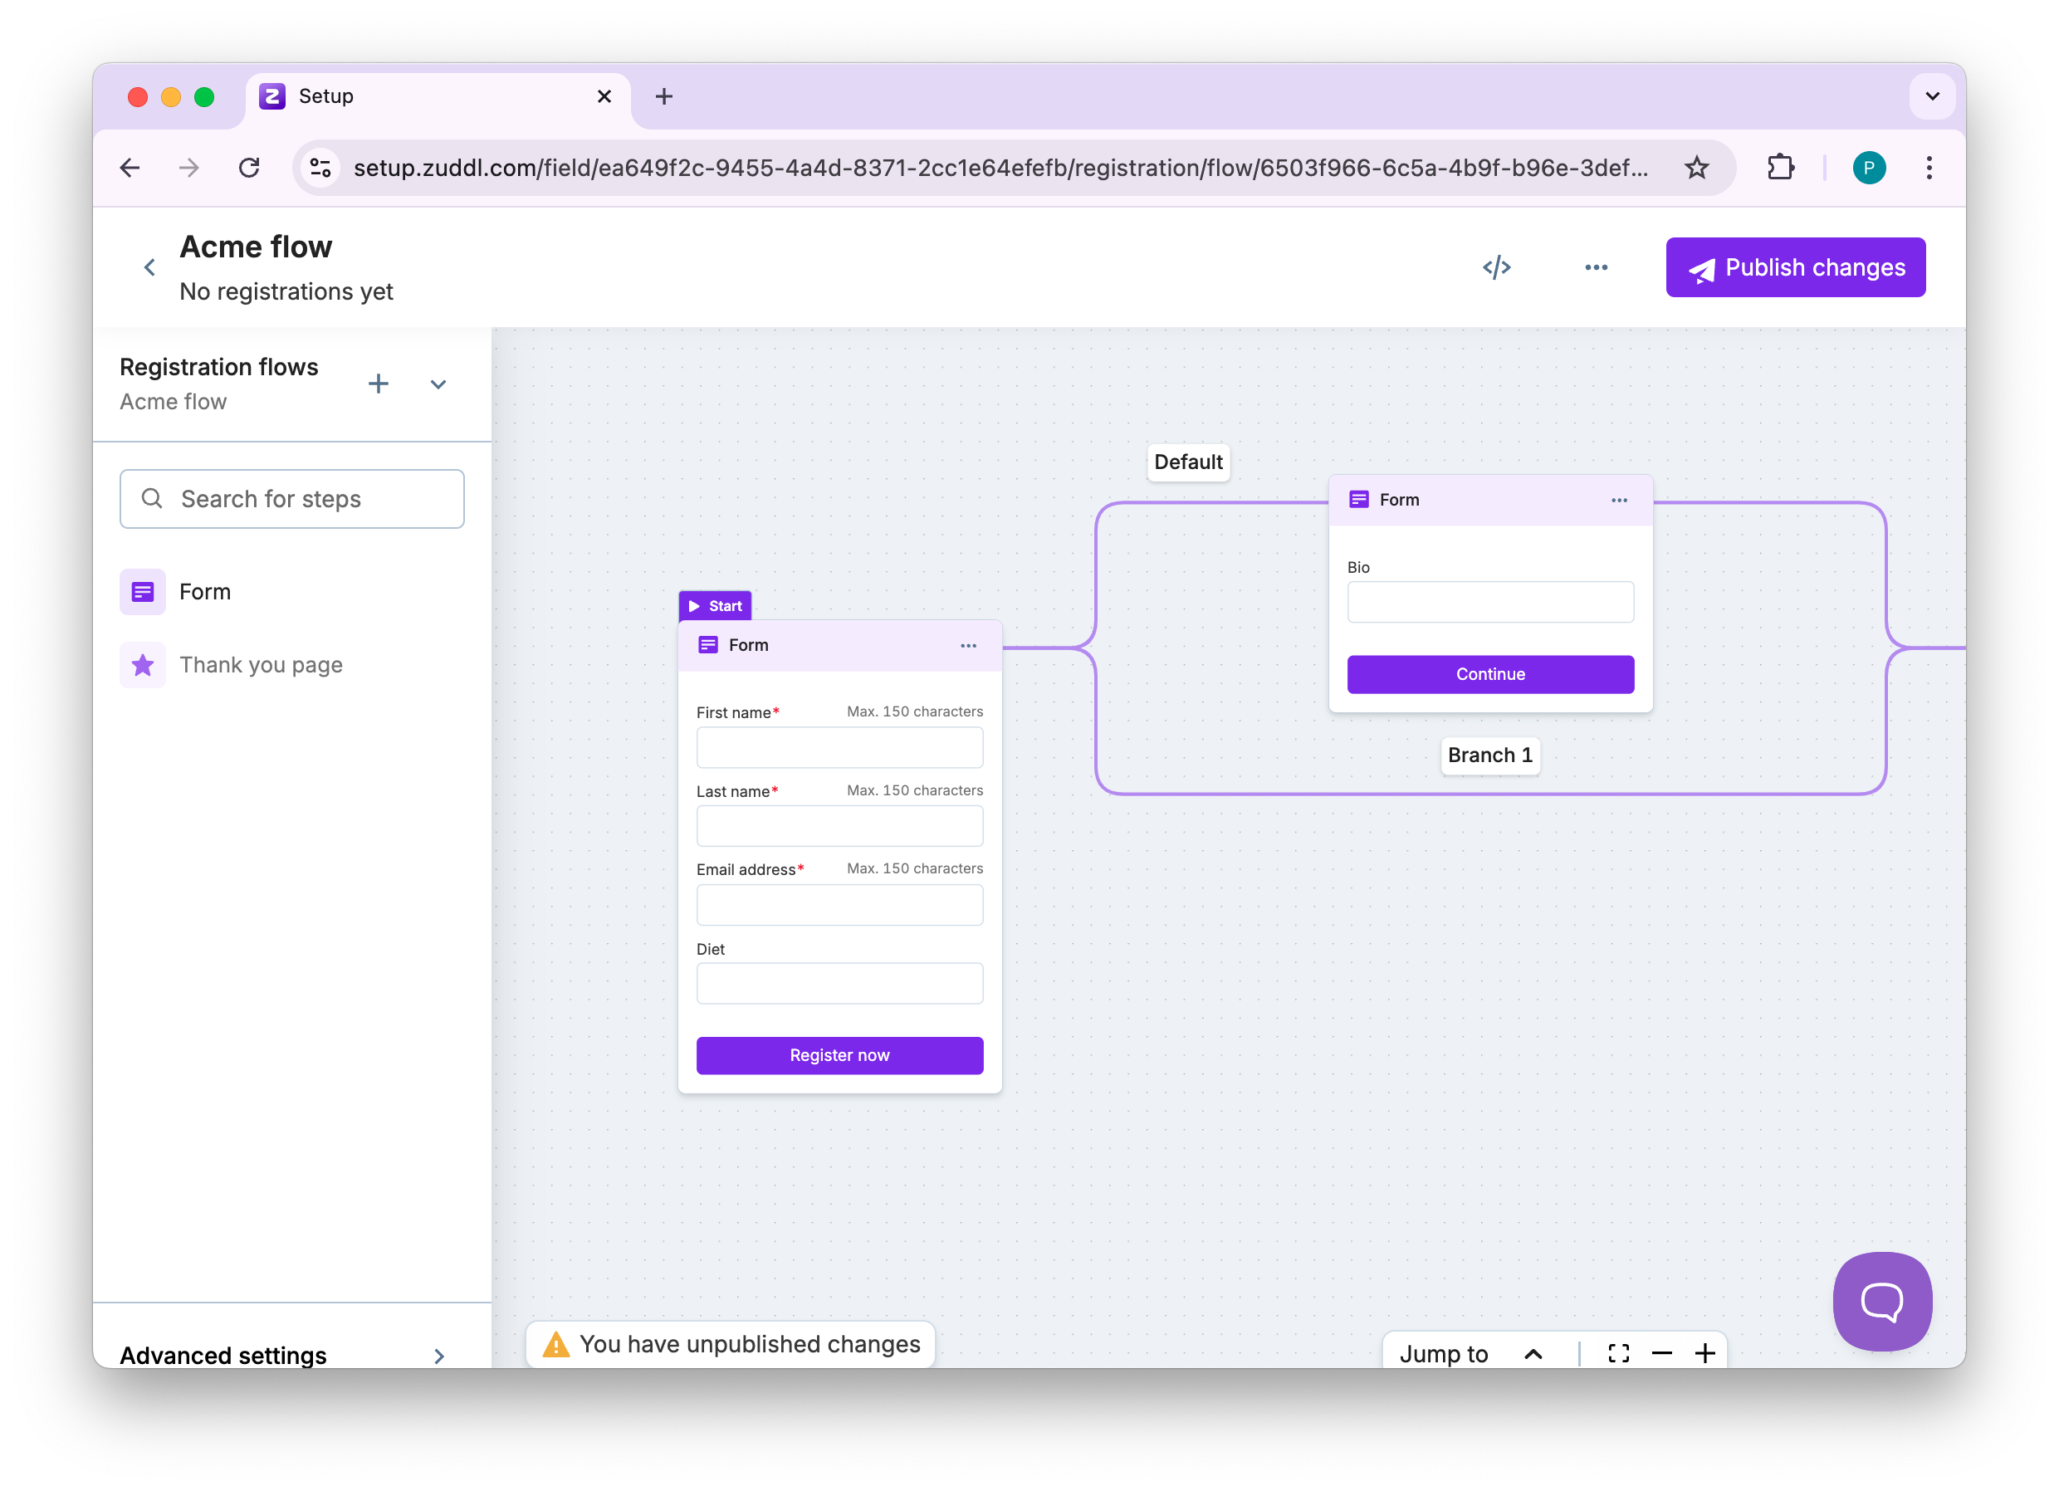
Task: Click the Search for steps field
Action: coord(292,498)
